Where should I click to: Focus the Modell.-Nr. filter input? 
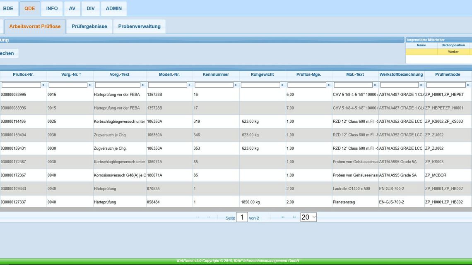167,85
